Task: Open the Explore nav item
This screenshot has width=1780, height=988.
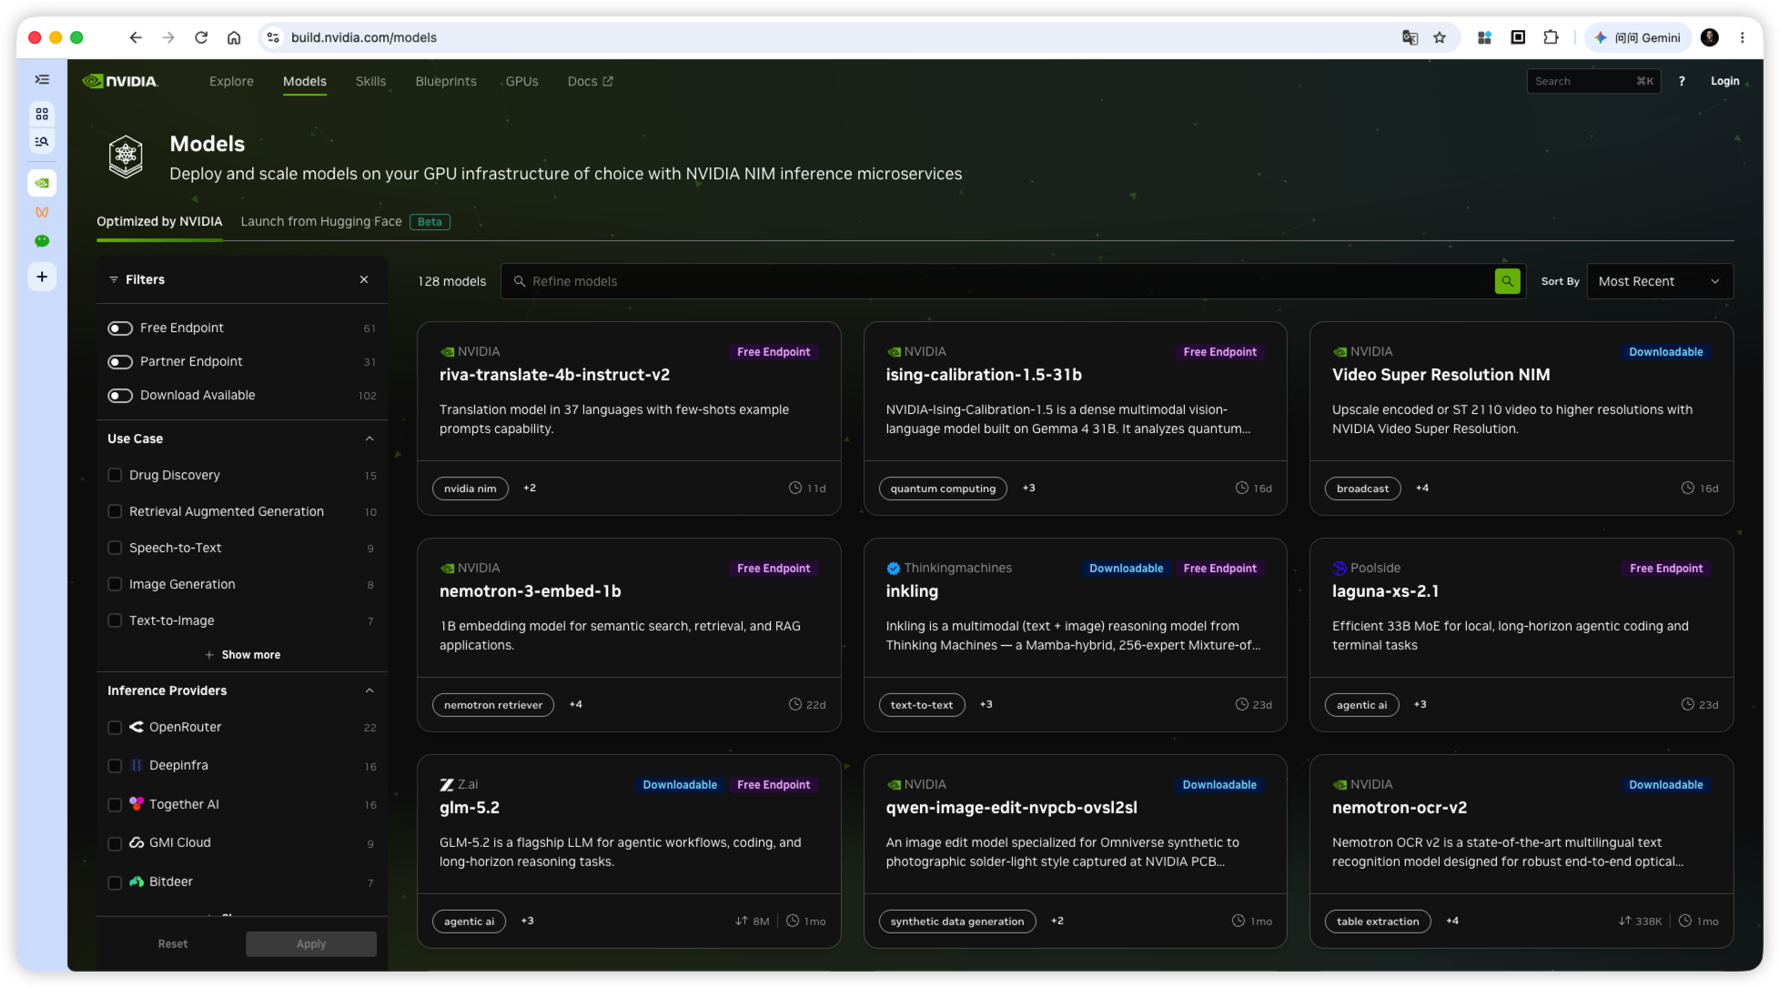Action: (231, 81)
